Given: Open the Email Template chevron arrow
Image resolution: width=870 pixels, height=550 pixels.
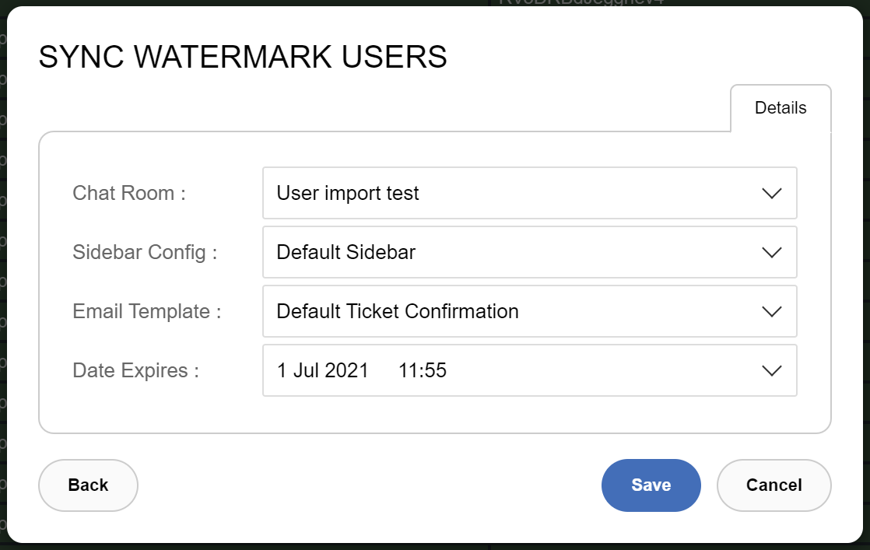Looking at the screenshot, I should [x=771, y=312].
